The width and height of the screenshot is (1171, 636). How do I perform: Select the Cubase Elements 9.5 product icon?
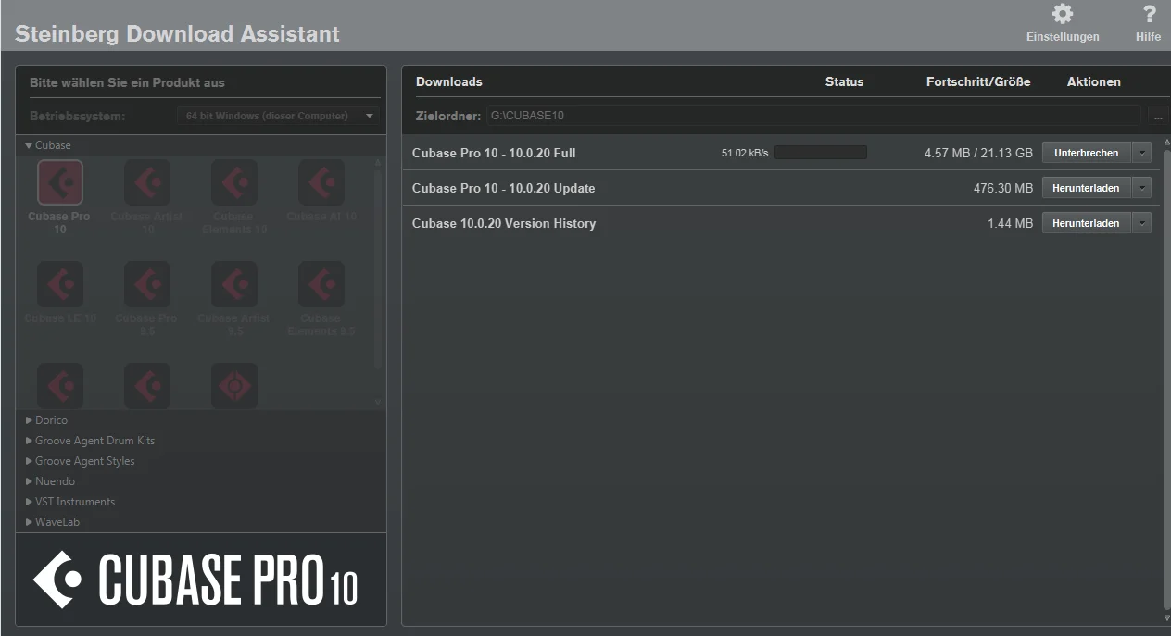click(x=321, y=284)
